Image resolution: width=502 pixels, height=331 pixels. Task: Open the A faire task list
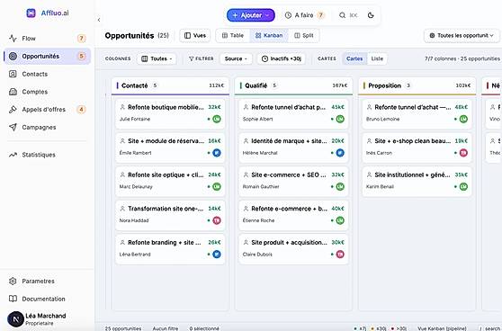coord(304,15)
